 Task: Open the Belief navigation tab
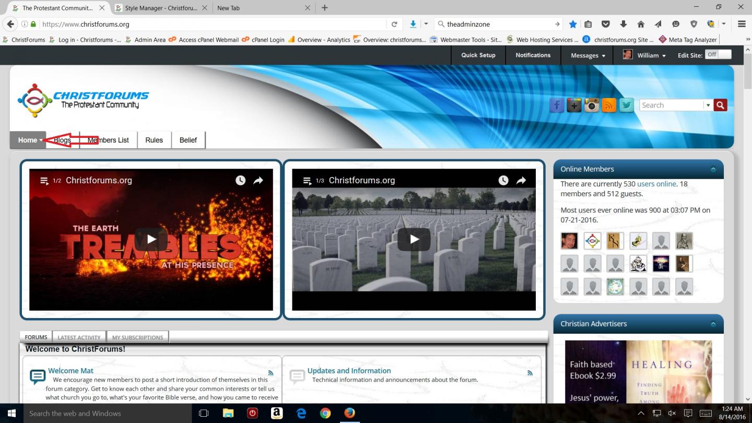(188, 140)
